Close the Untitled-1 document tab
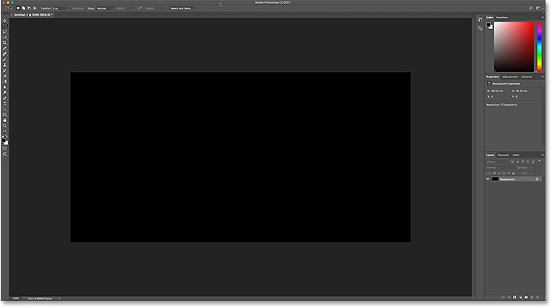This screenshot has height=308, width=552. coord(11,15)
